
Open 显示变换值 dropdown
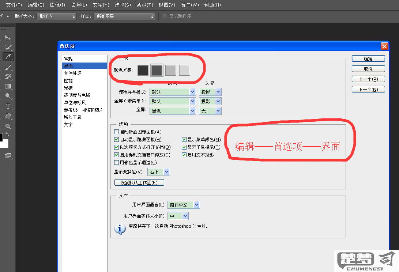pos(158,172)
